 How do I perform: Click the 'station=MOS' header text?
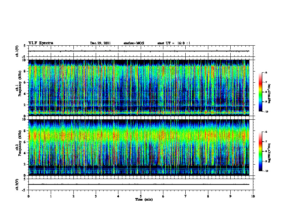point(134,43)
